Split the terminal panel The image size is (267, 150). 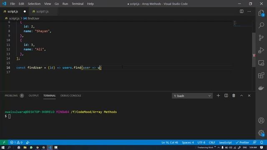click(226, 95)
